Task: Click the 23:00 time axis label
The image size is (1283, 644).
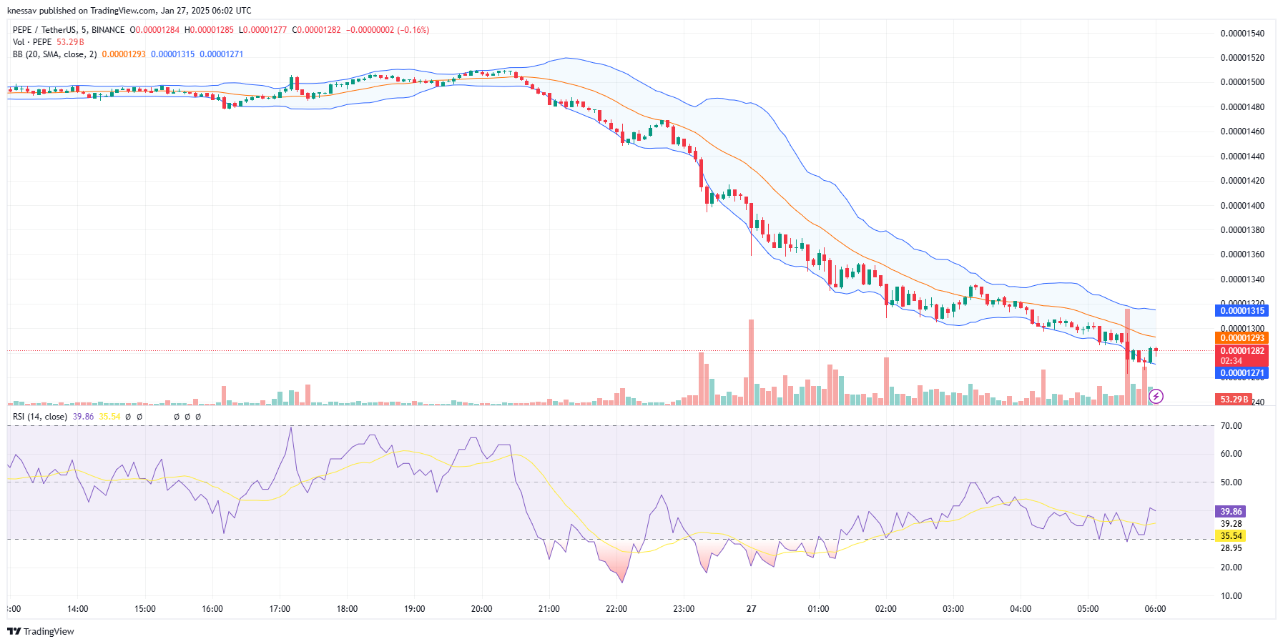Action: [x=684, y=609]
